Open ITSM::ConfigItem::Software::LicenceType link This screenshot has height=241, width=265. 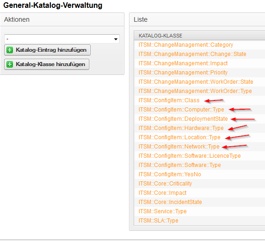190,156
